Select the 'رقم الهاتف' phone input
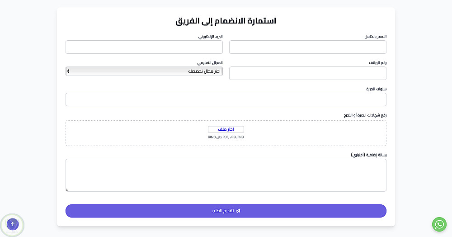The height and width of the screenshot is (237, 452). pyautogui.click(x=307, y=73)
